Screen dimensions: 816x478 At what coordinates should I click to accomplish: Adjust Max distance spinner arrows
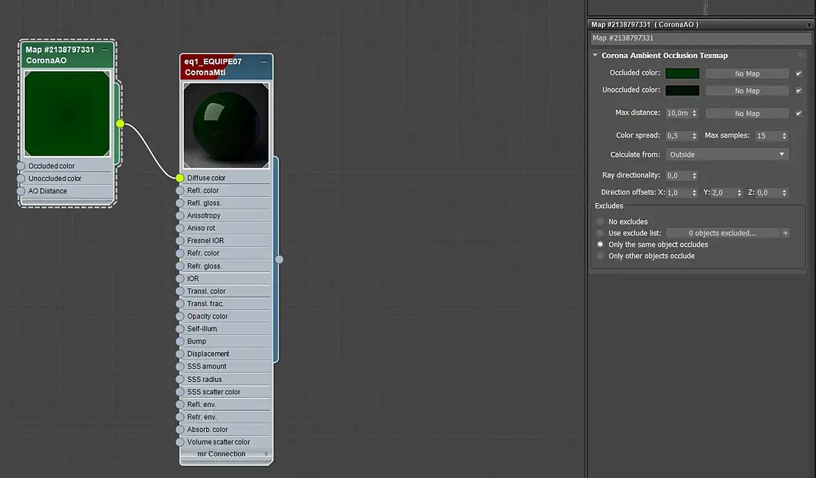click(x=694, y=113)
